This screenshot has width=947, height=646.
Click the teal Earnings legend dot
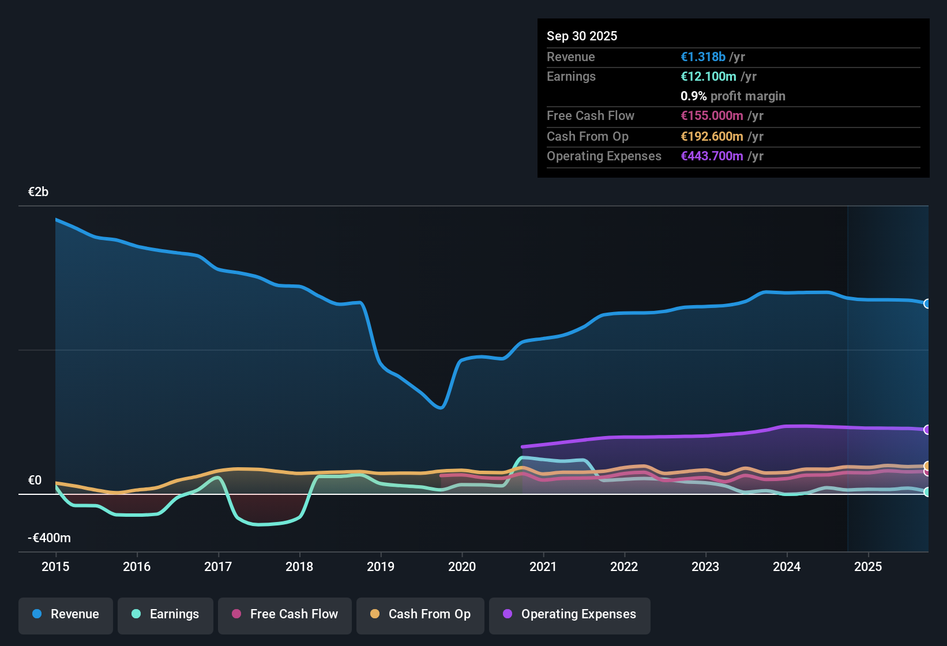[136, 614]
